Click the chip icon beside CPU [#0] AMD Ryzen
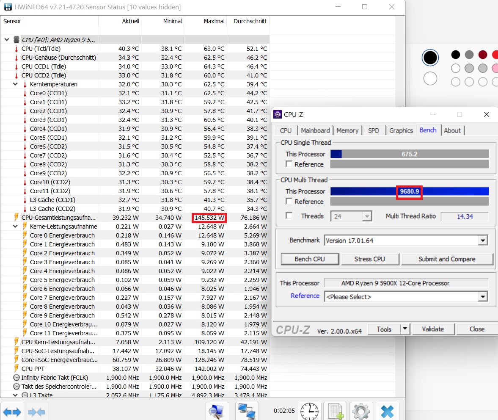 click(17, 40)
